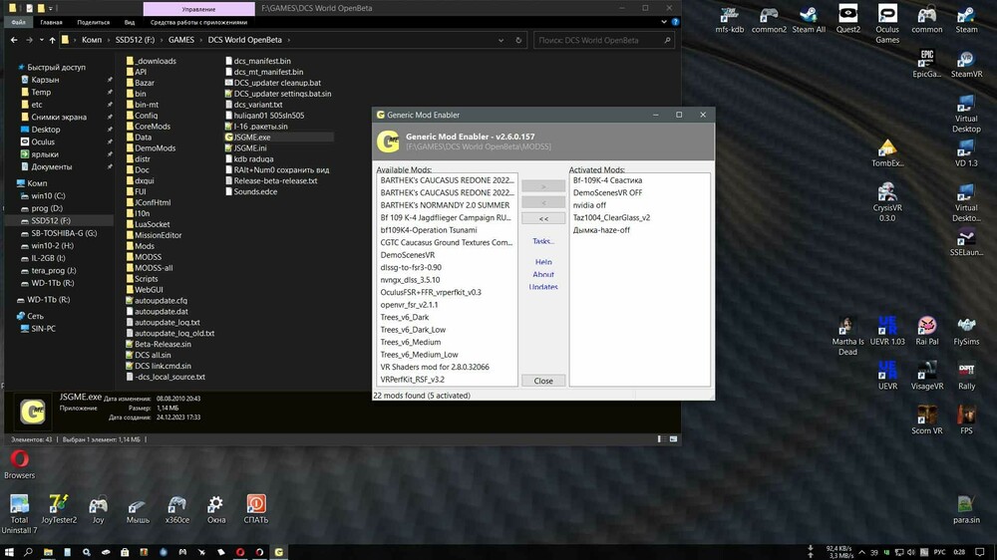Expand chevron after DCS World OpenBeta breadcrumb
The width and height of the screenshot is (997, 560).
tap(289, 40)
